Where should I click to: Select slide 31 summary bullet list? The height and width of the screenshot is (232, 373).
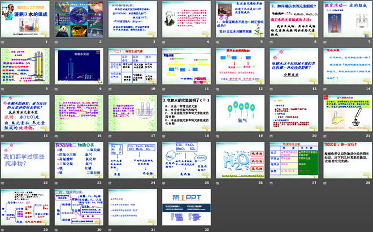click(x=133, y=207)
